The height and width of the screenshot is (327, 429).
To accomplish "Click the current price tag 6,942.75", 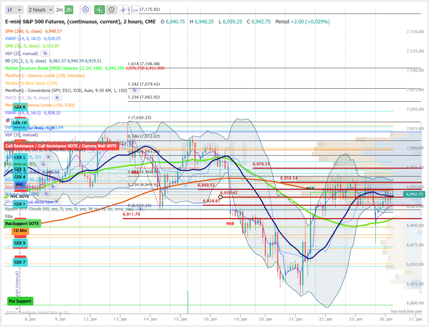I will [x=413, y=194].
